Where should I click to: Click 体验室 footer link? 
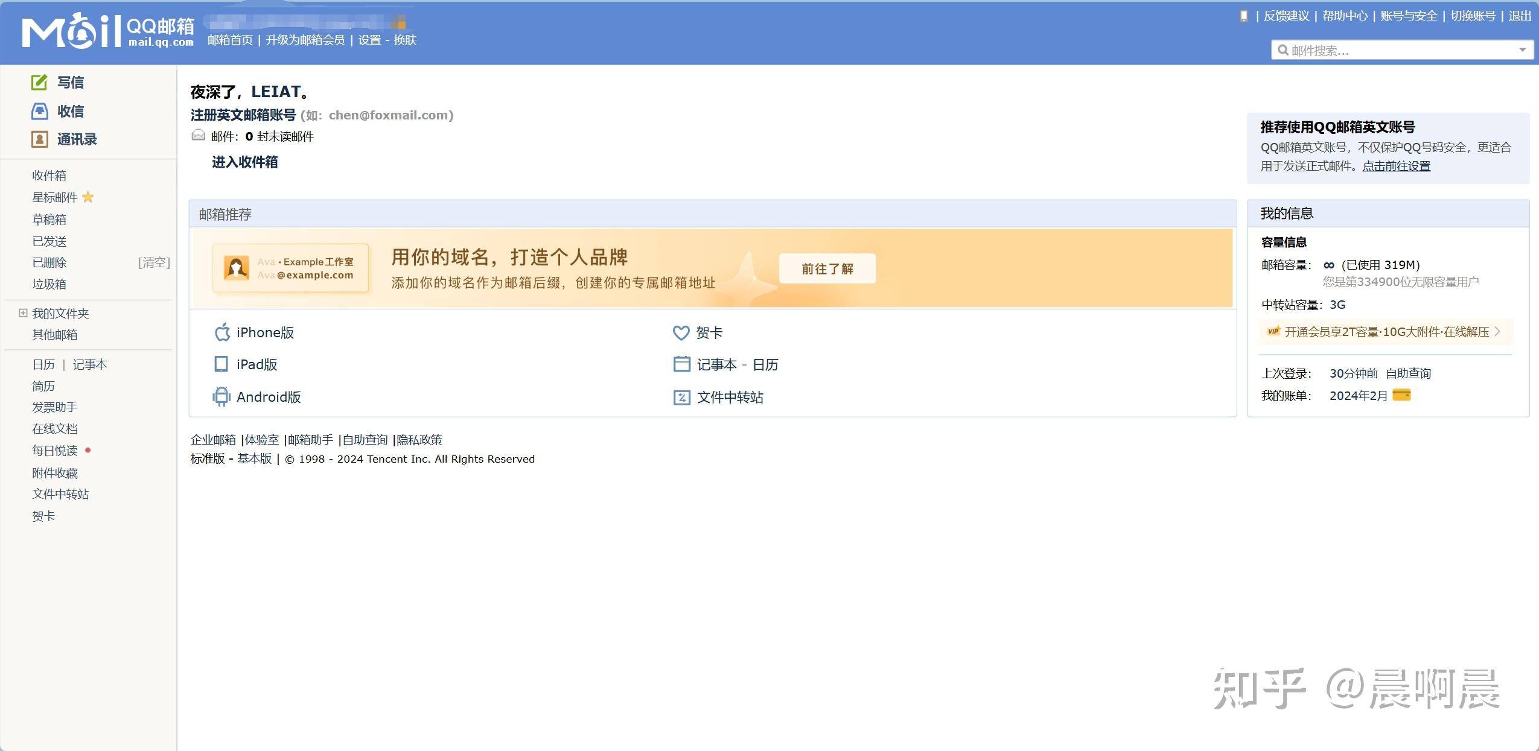pyautogui.click(x=262, y=440)
